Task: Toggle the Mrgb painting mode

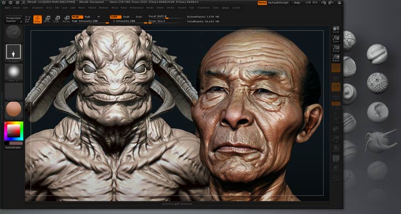Action: tap(77, 17)
